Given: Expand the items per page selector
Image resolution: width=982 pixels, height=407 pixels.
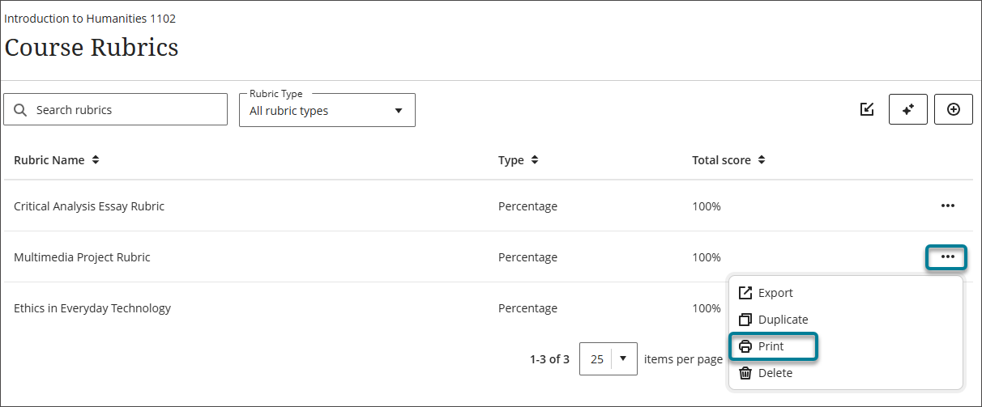Looking at the screenshot, I should pyautogui.click(x=608, y=359).
